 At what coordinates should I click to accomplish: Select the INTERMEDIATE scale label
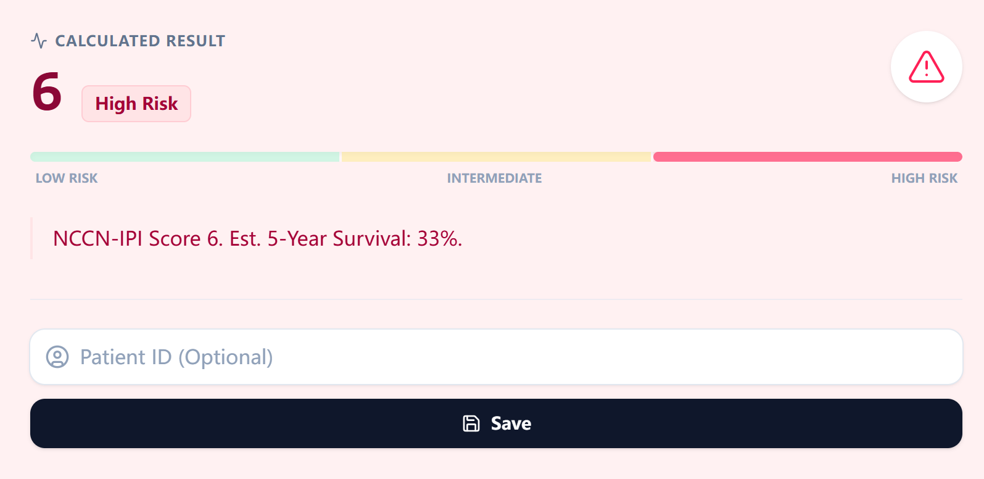(494, 178)
